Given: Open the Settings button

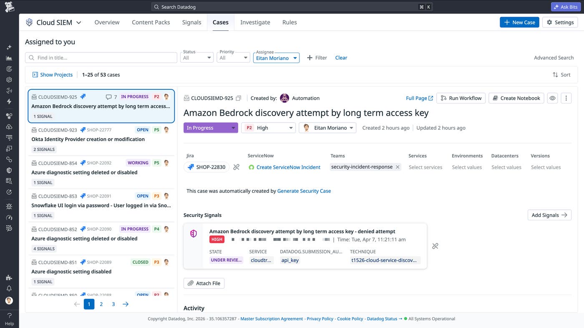Looking at the screenshot, I should pyautogui.click(x=560, y=22).
